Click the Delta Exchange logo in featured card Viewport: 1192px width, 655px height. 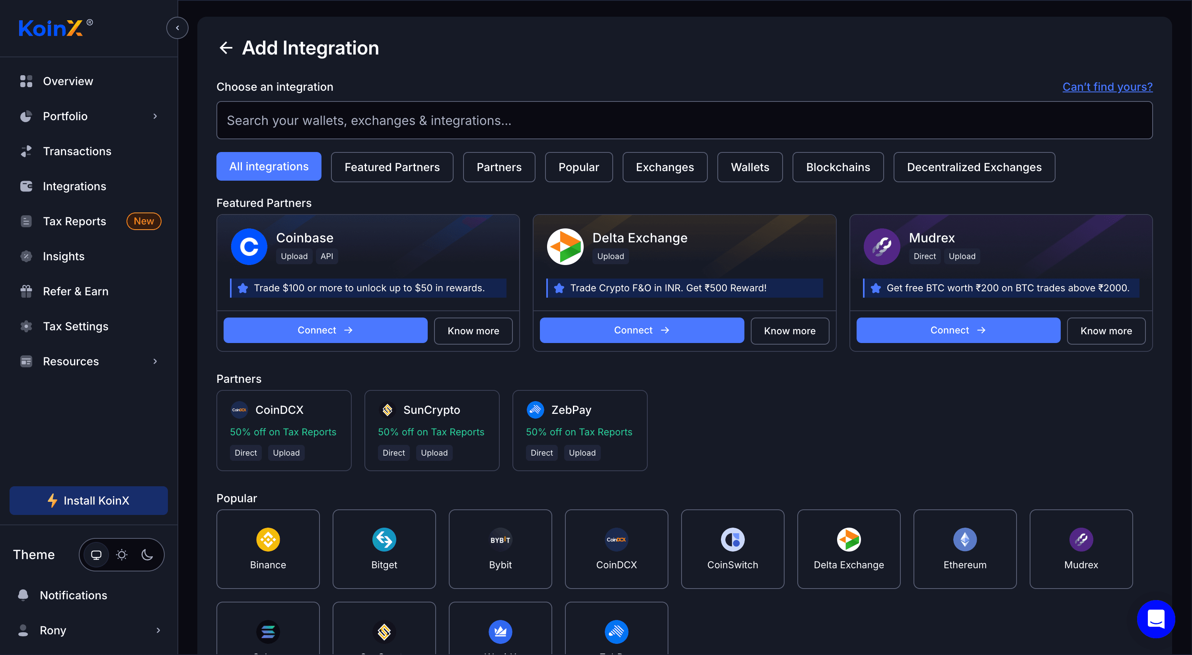[x=565, y=247]
